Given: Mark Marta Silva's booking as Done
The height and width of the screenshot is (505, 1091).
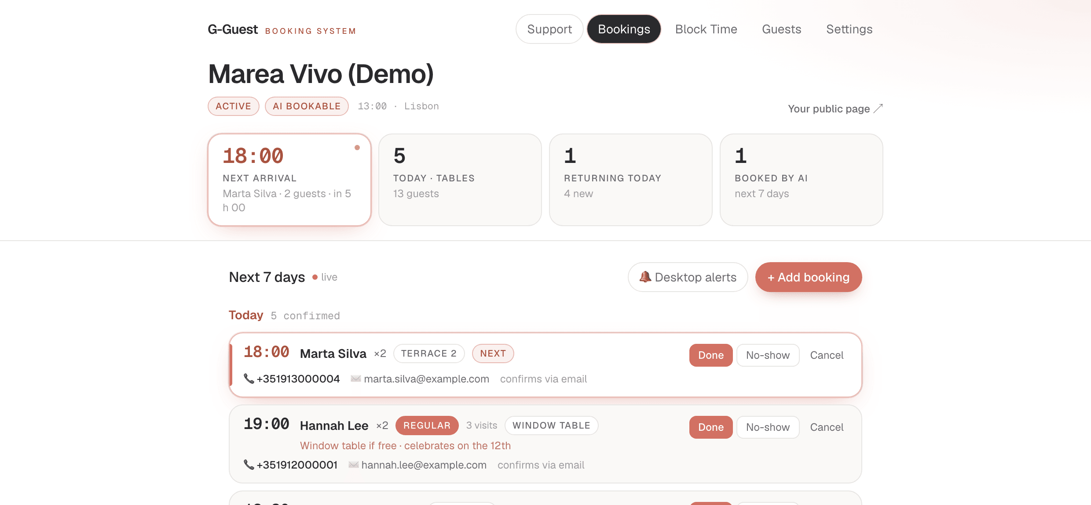Looking at the screenshot, I should (711, 355).
